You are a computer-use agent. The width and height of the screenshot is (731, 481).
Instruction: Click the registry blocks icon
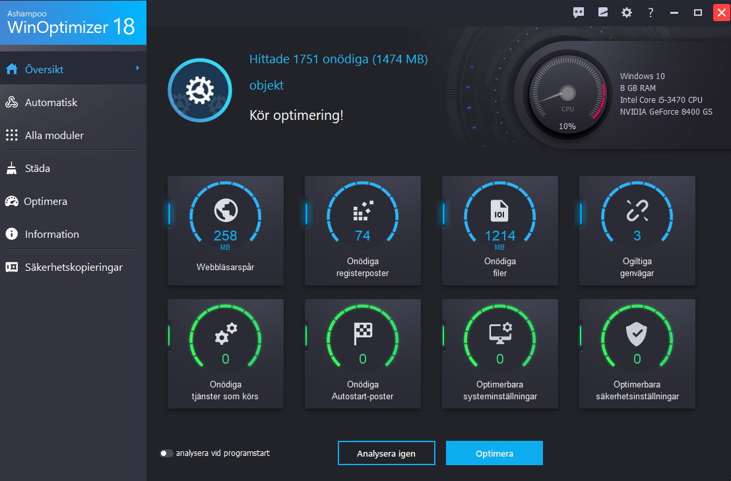tap(363, 210)
